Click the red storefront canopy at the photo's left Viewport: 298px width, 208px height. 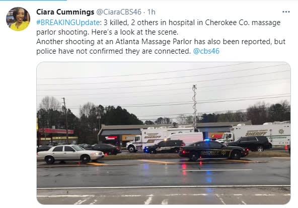click(56, 131)
